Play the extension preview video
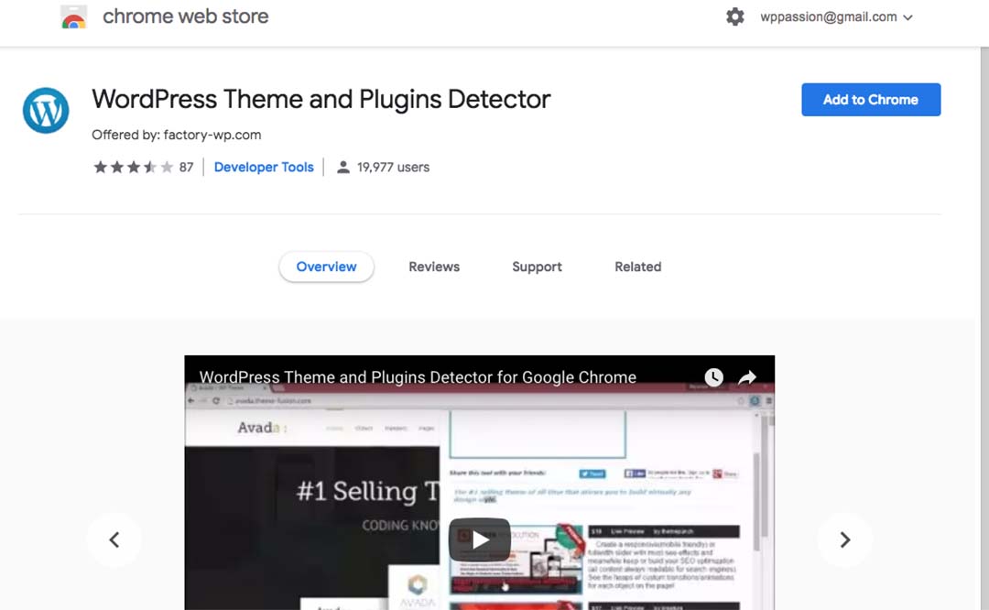This screenshot has height=610, width=989. [x=479, y=540]
